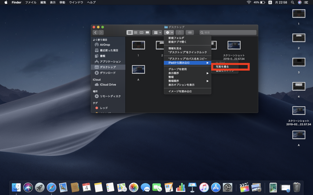Open Reminders in the Dock
Screen dimensions: 313x195
(110, 187)
